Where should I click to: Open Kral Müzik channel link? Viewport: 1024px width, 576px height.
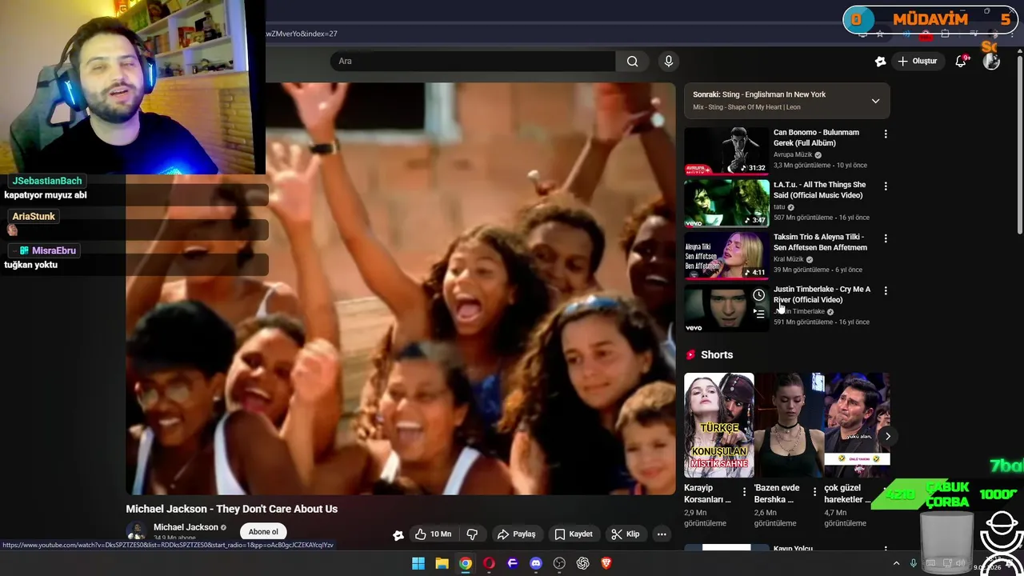[x=789, y=259]
